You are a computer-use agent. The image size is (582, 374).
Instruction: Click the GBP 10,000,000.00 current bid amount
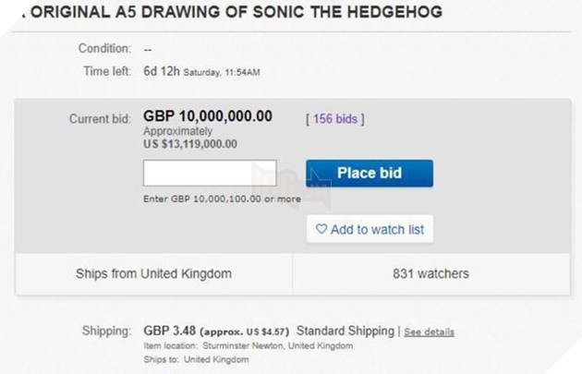tap(208, 116)
